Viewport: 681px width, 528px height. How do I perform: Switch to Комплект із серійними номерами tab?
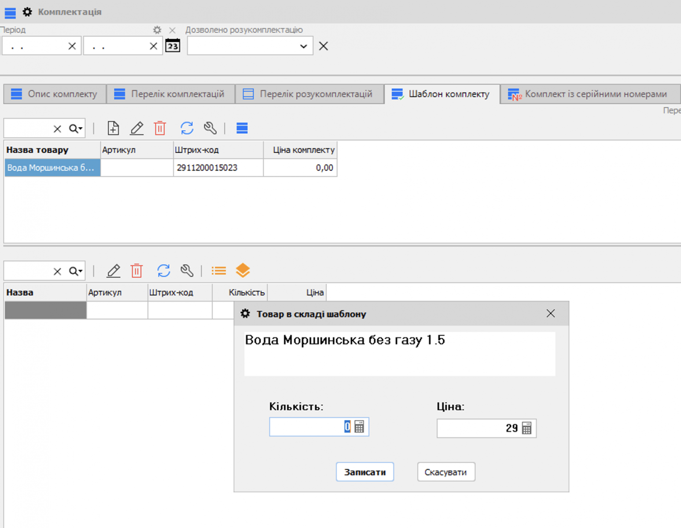point(589,94)
